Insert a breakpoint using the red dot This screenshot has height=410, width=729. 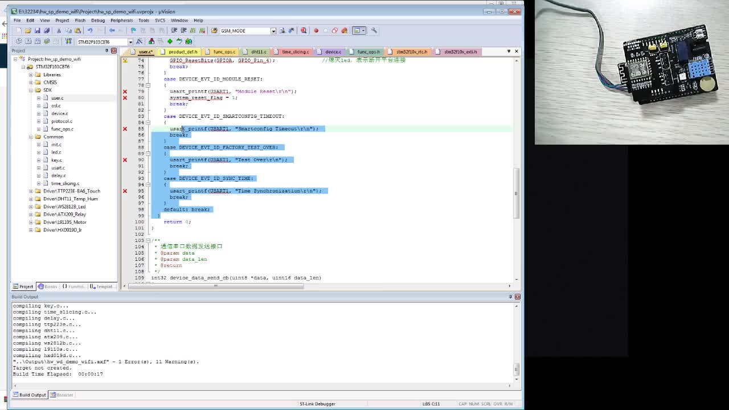pos(316,31)
